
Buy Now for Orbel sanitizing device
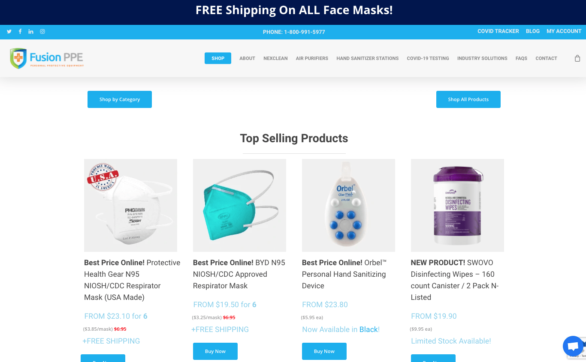pos(324,351)
